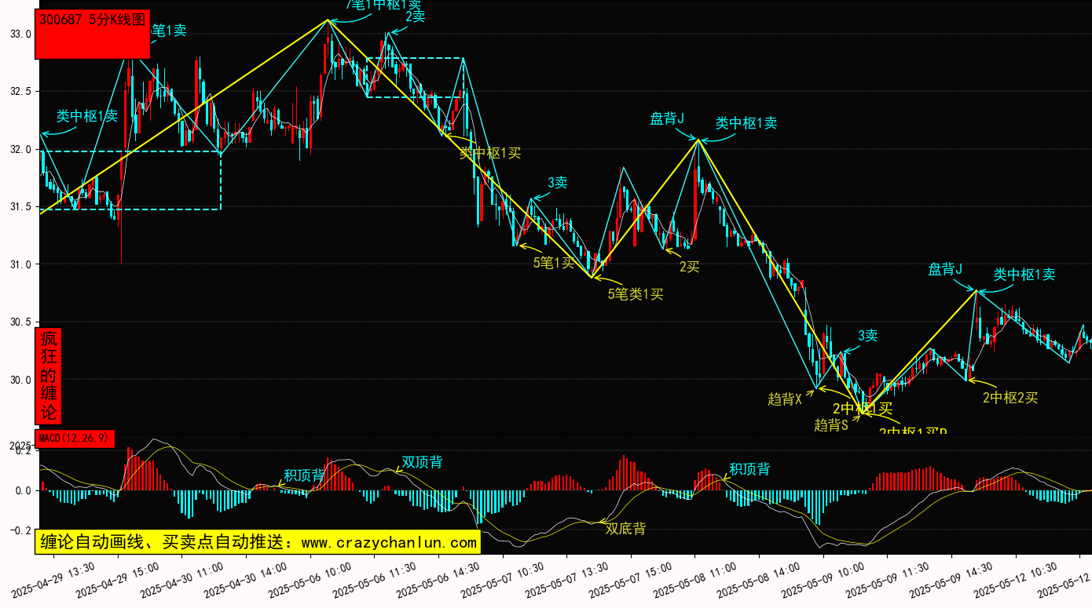Click the '双顶背' MACD label

coord(422,462)
